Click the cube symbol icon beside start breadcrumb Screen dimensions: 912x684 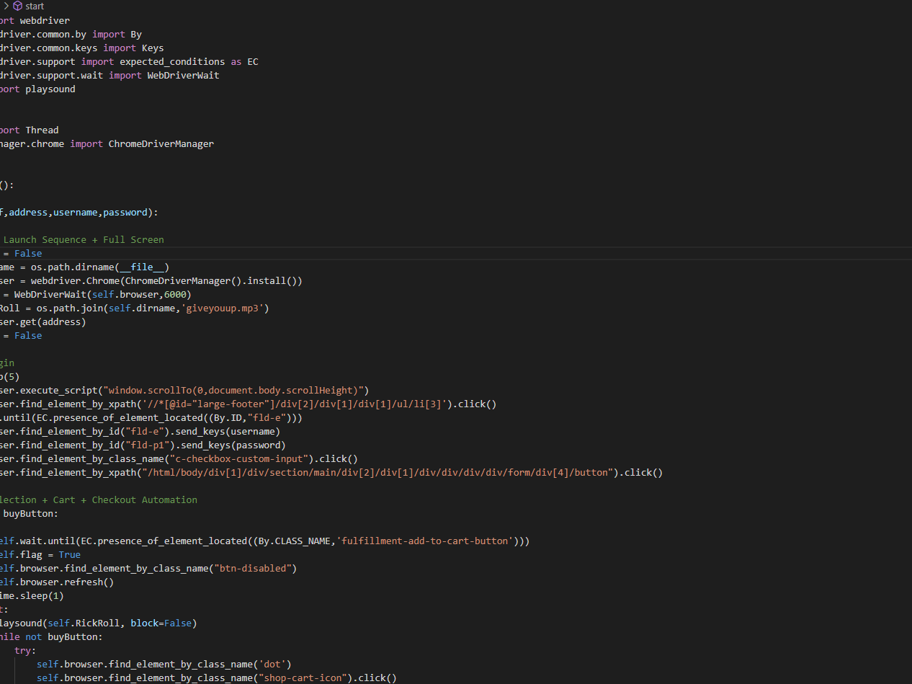(18, 6)
